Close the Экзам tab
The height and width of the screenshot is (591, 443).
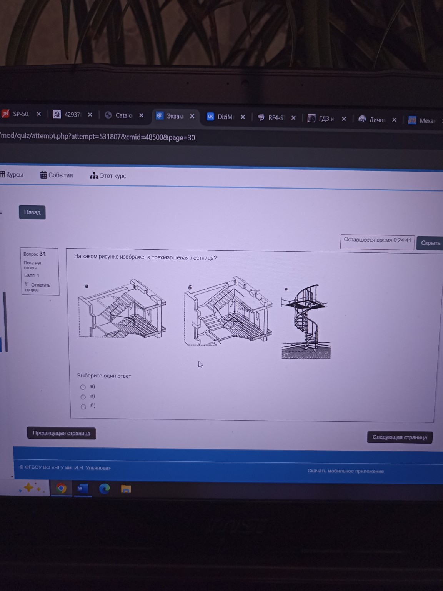(192, 116)
